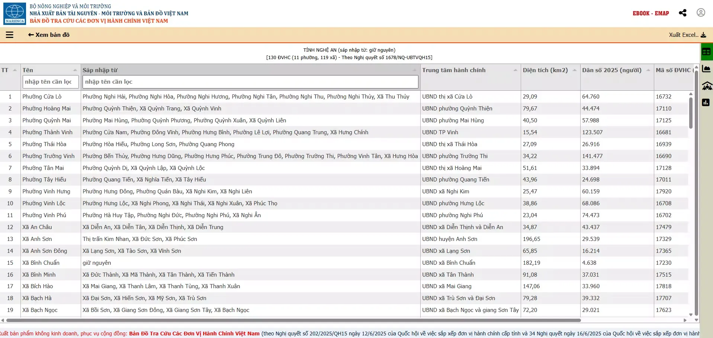Click the share icon in header

click(683, 13)
